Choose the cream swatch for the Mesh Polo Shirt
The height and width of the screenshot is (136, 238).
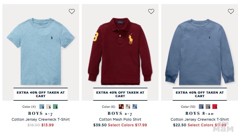(x=128, y=107)
